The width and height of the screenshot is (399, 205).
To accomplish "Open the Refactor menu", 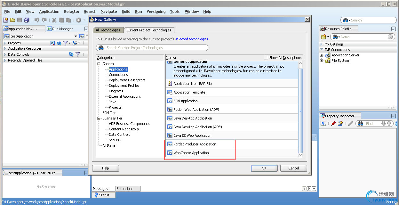I will point(71,12).
